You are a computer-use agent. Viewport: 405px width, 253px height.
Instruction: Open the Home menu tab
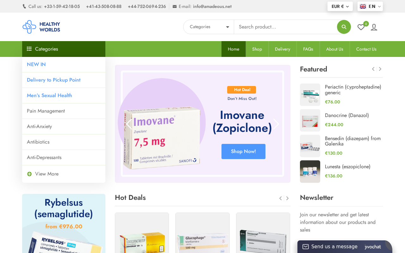pyautogui.click(x=234, y=49)
